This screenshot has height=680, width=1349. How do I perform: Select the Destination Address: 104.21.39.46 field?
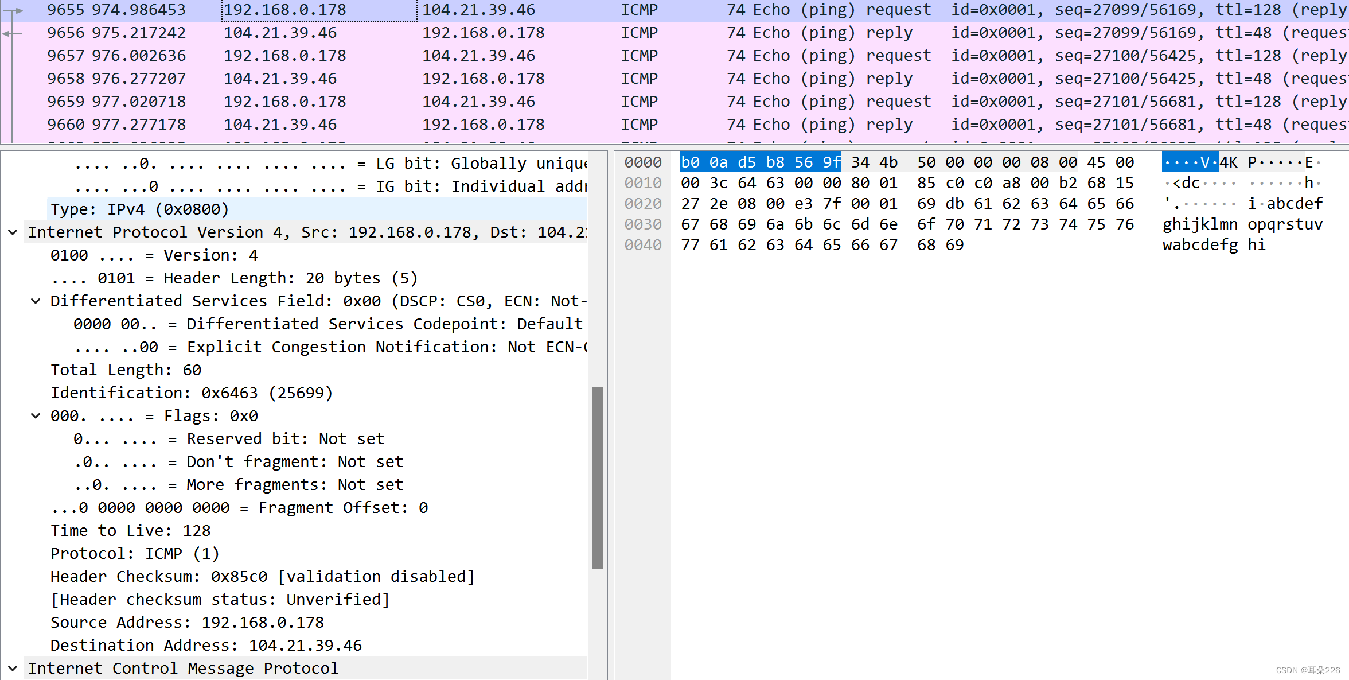pyautogui.click(x=206, y=646)
